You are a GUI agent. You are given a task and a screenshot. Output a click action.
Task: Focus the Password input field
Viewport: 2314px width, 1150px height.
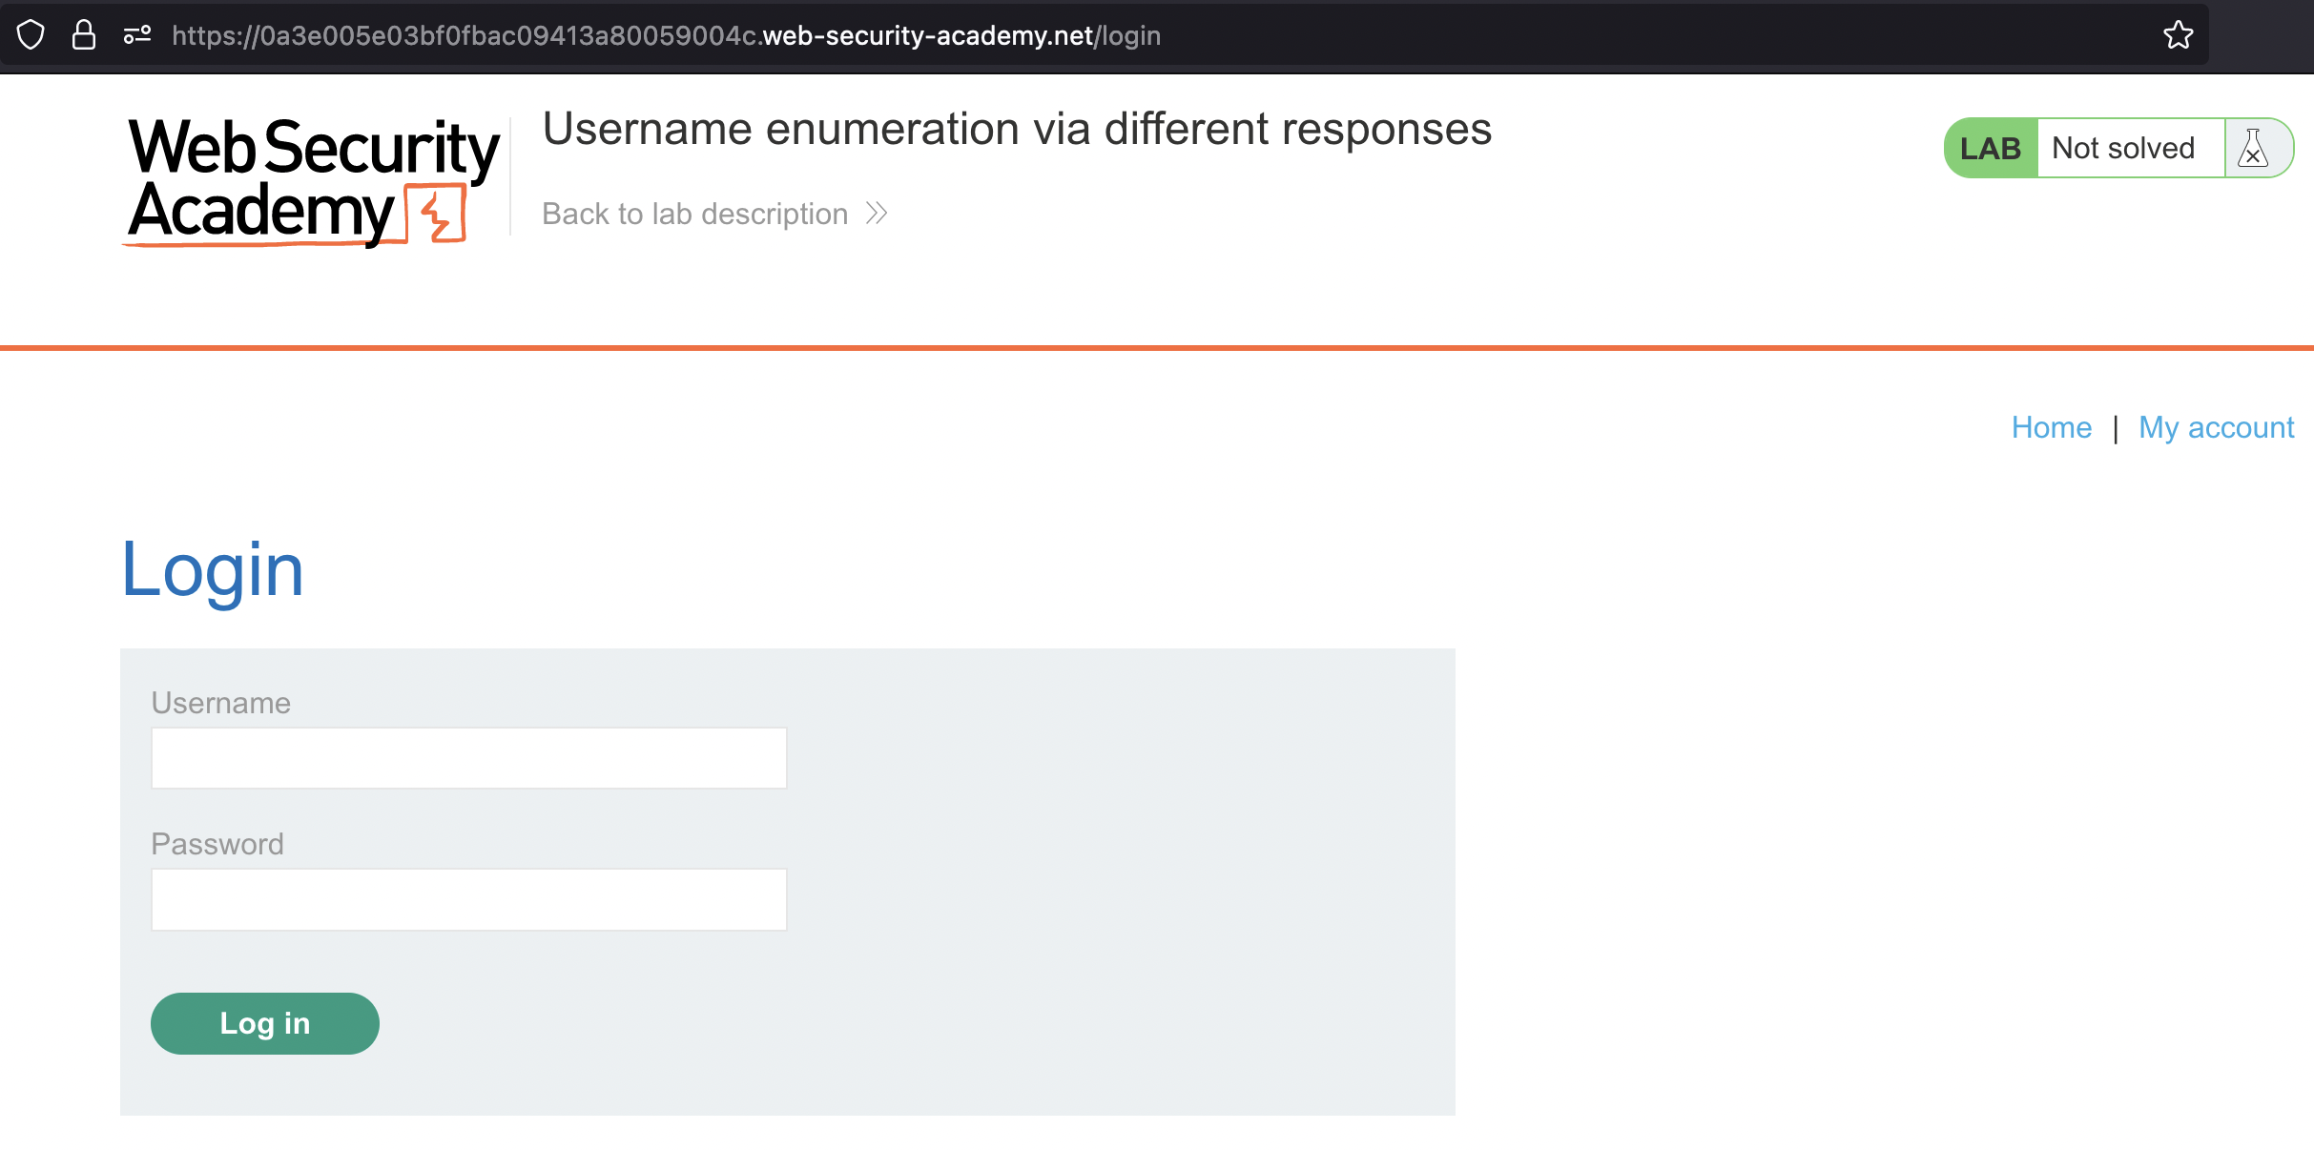pos(468,899)
